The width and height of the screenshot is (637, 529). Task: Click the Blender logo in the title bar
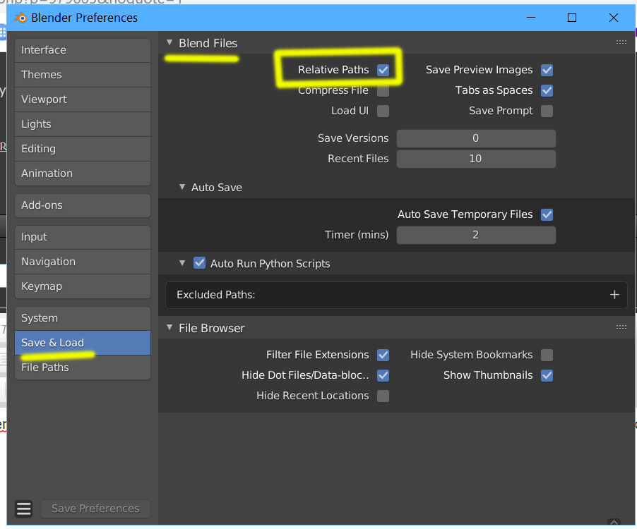click(x=20, y=18)
